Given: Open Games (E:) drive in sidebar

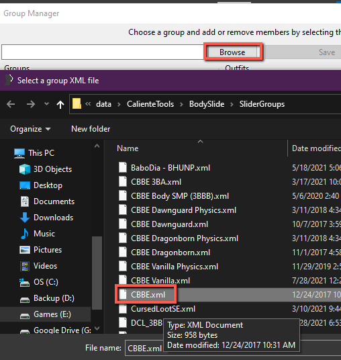Looking at the screenshot, I should point(46,314).
